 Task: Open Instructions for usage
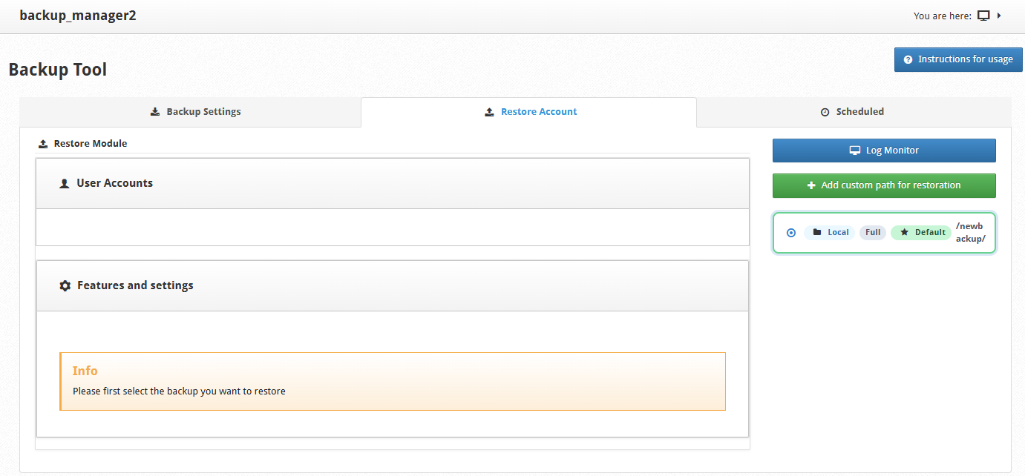958,59
